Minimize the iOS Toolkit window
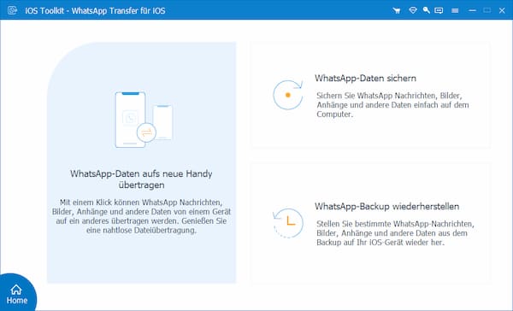513x311 pixels. (x=472, y=11)
